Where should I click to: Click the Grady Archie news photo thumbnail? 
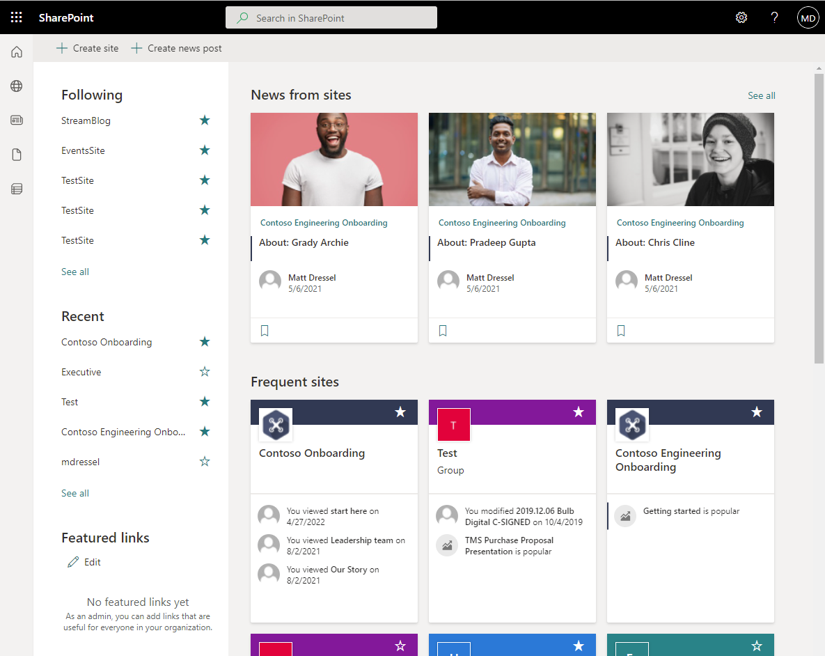(x=334, y=159)
